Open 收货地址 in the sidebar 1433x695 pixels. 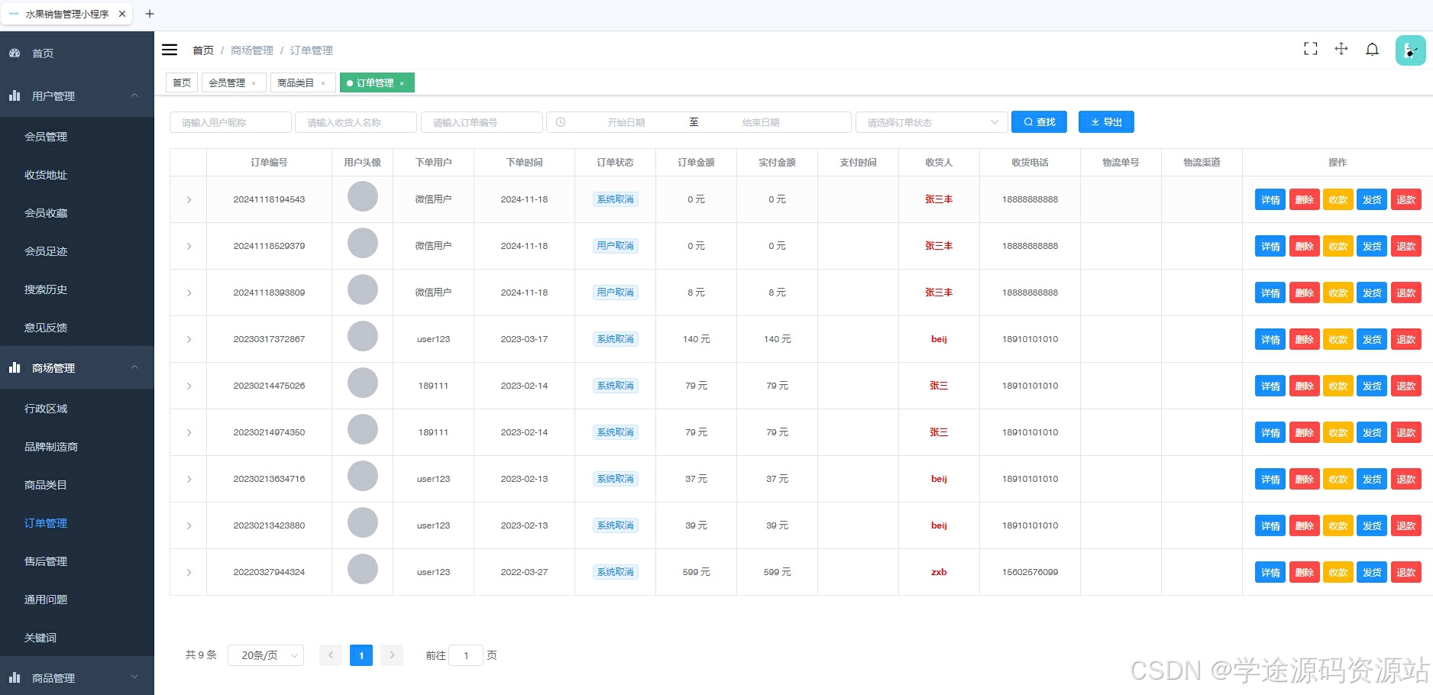click(76, 175)
